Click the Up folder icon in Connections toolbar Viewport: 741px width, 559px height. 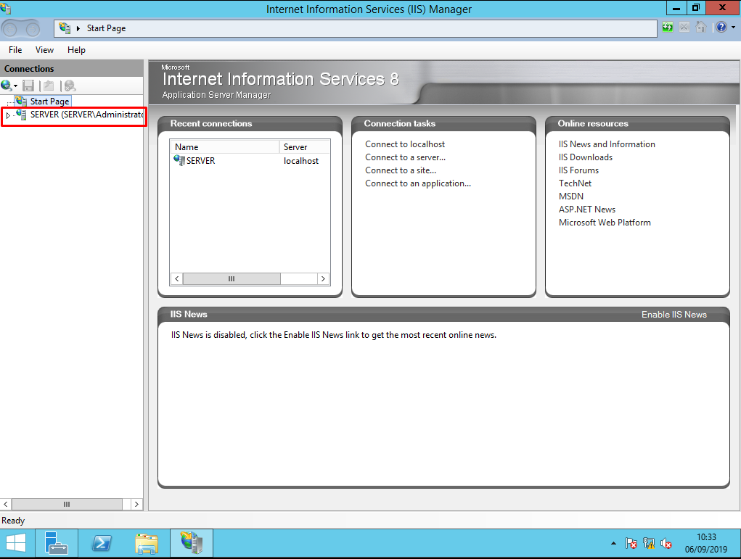(49, 86)
